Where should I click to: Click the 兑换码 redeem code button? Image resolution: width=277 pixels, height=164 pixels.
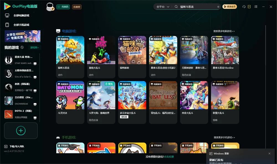(x=63, y=7)
